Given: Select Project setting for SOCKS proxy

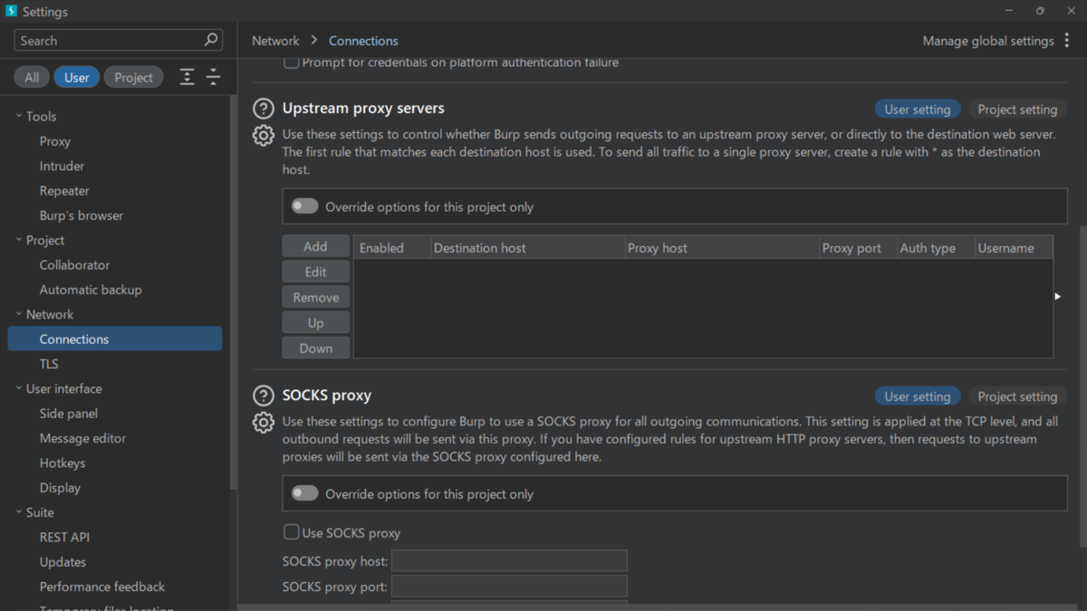Looking at the screenshot, I should tap(1017, 396).
